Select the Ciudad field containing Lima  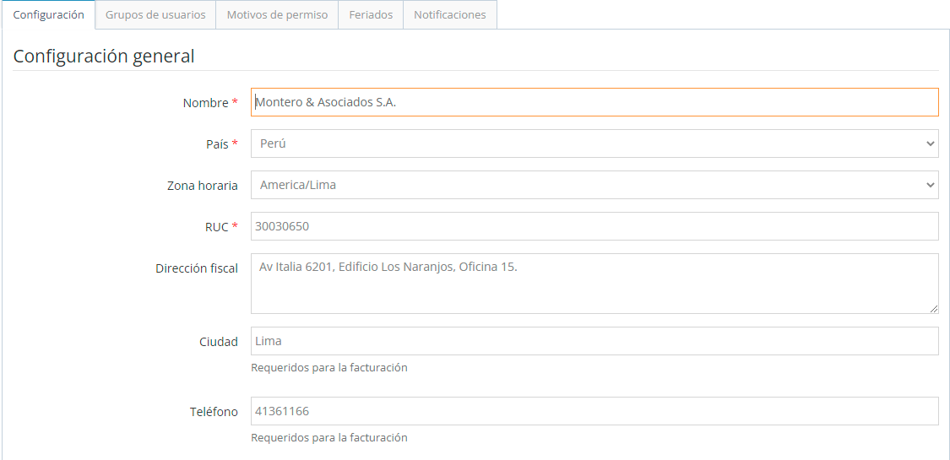coord(594,341)
